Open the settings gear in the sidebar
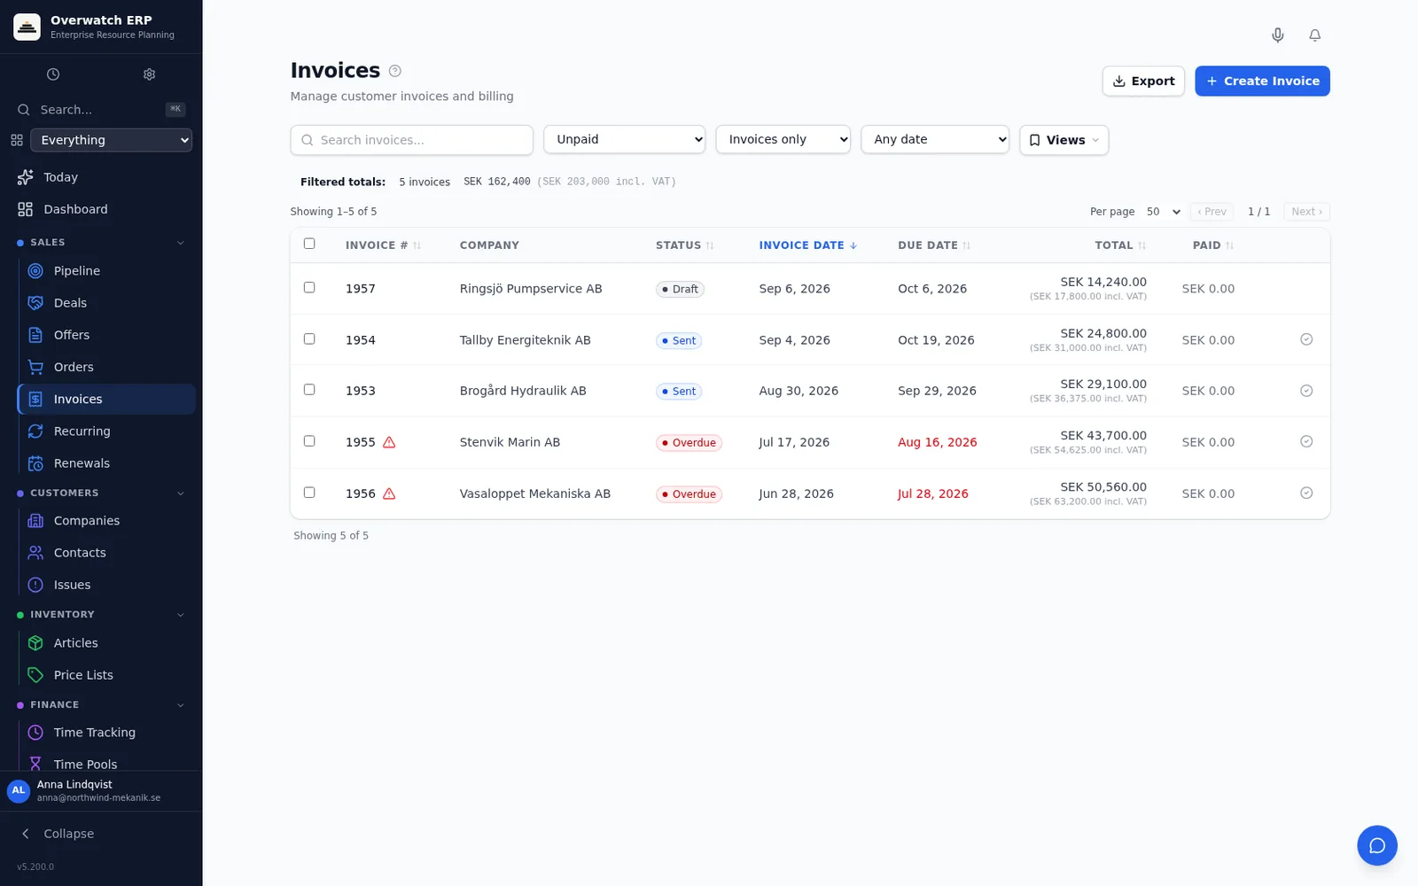This screenshot has height=886, width=1418. point(149,74)
